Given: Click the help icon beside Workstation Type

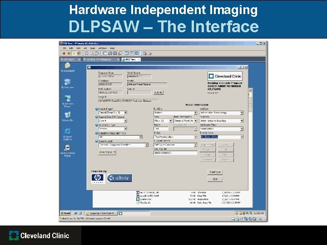Looking at the screenshot, I should click(97, 125).
